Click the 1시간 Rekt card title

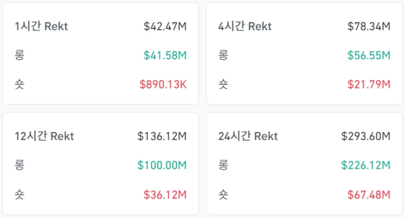(x=41, y=27)
